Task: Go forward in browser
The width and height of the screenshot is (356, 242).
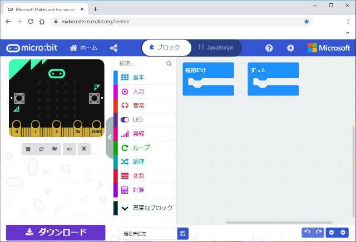Action: (19, 22)
